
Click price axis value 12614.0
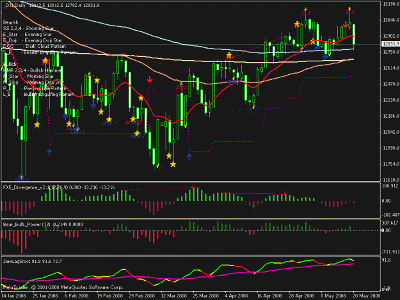point(391,68)
